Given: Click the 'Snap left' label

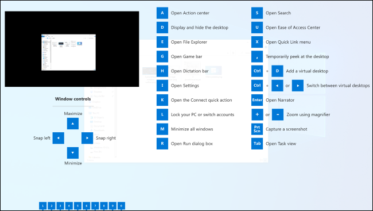Looking at the screenshot, I should click(42, 138).
